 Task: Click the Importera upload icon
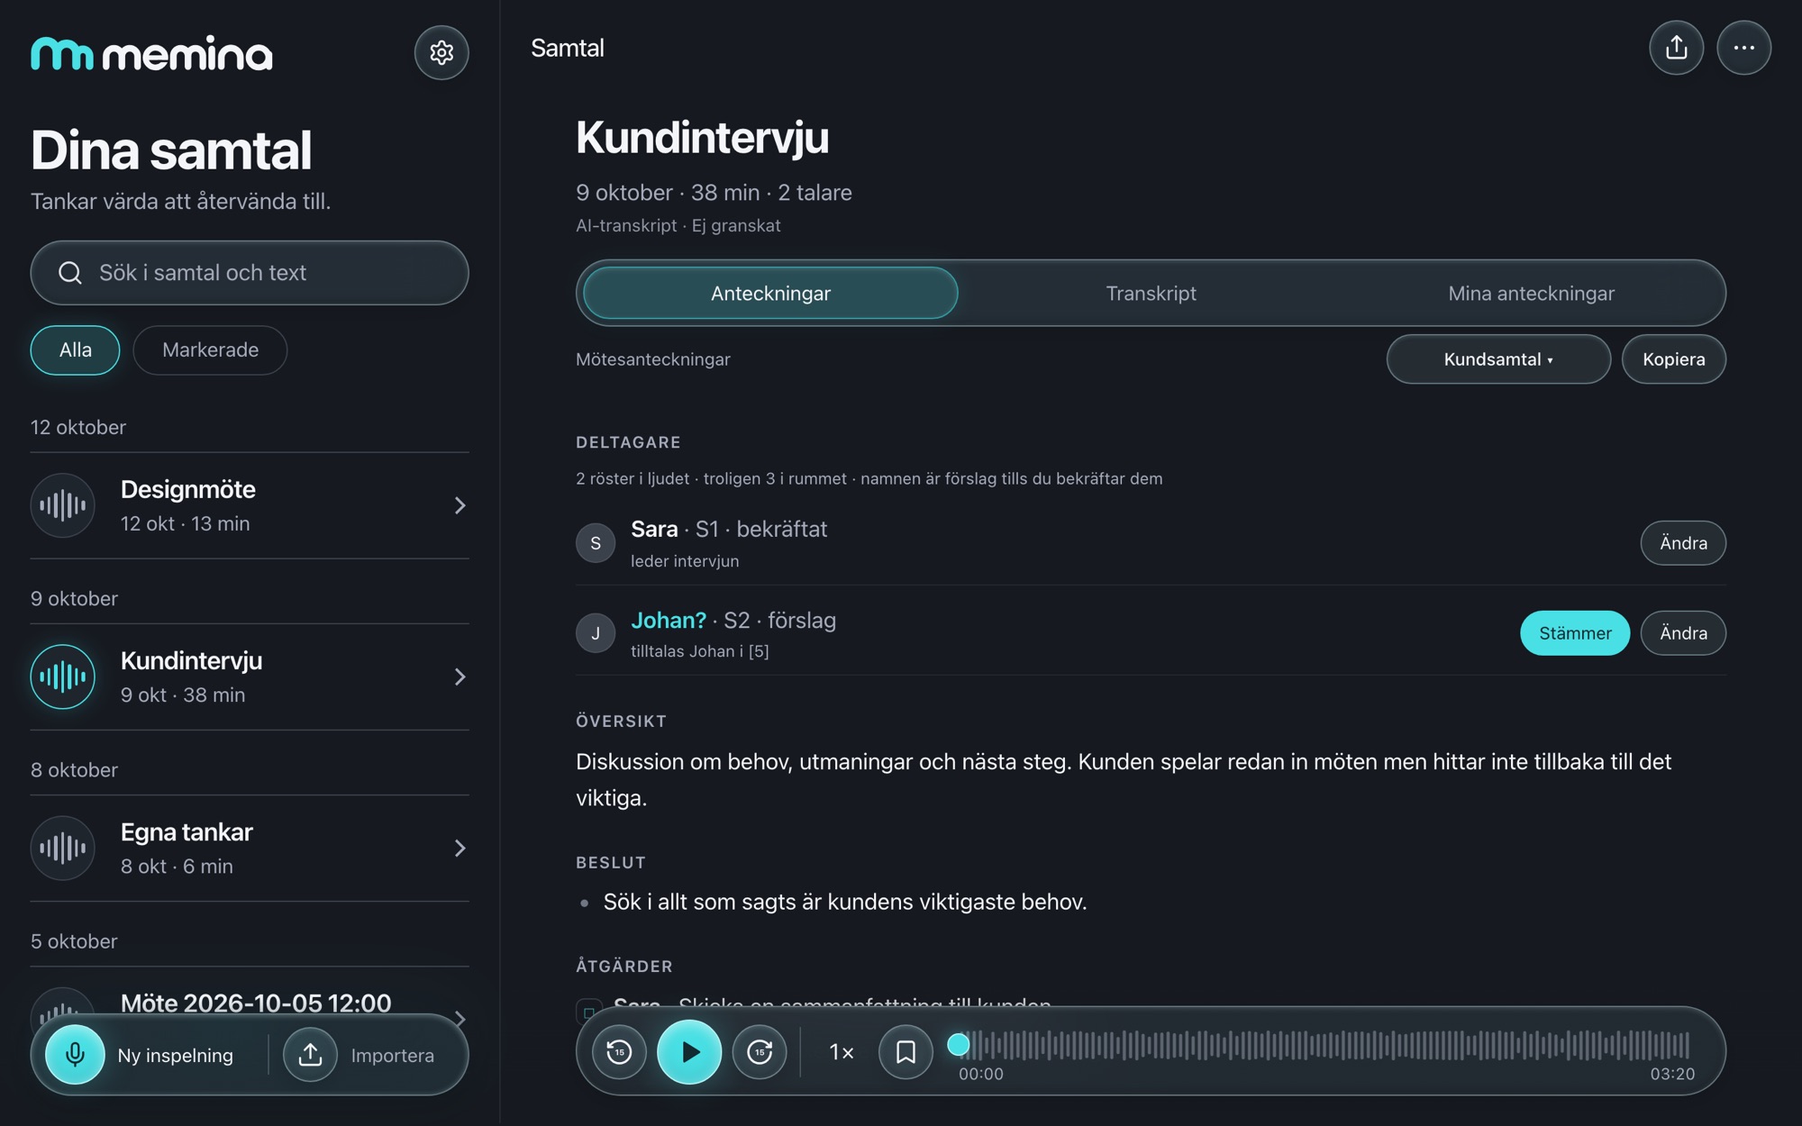pos(310,1054)
